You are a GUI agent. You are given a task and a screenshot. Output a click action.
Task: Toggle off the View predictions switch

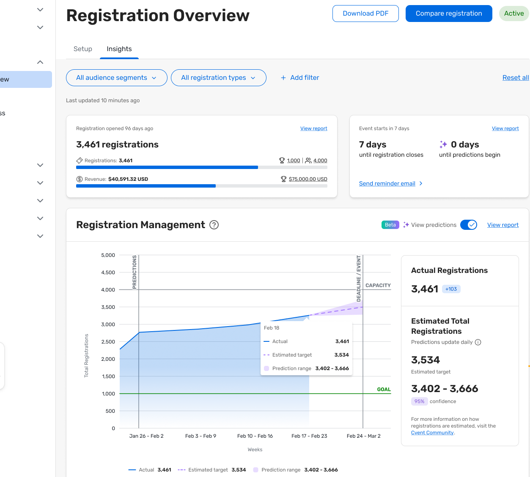click(x=469, y=225)
